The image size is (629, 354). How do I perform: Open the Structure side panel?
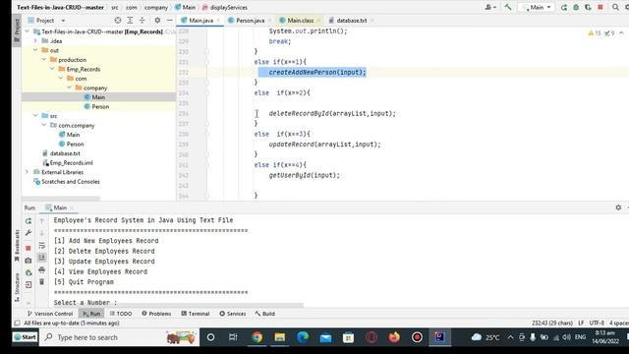(17, 286)
